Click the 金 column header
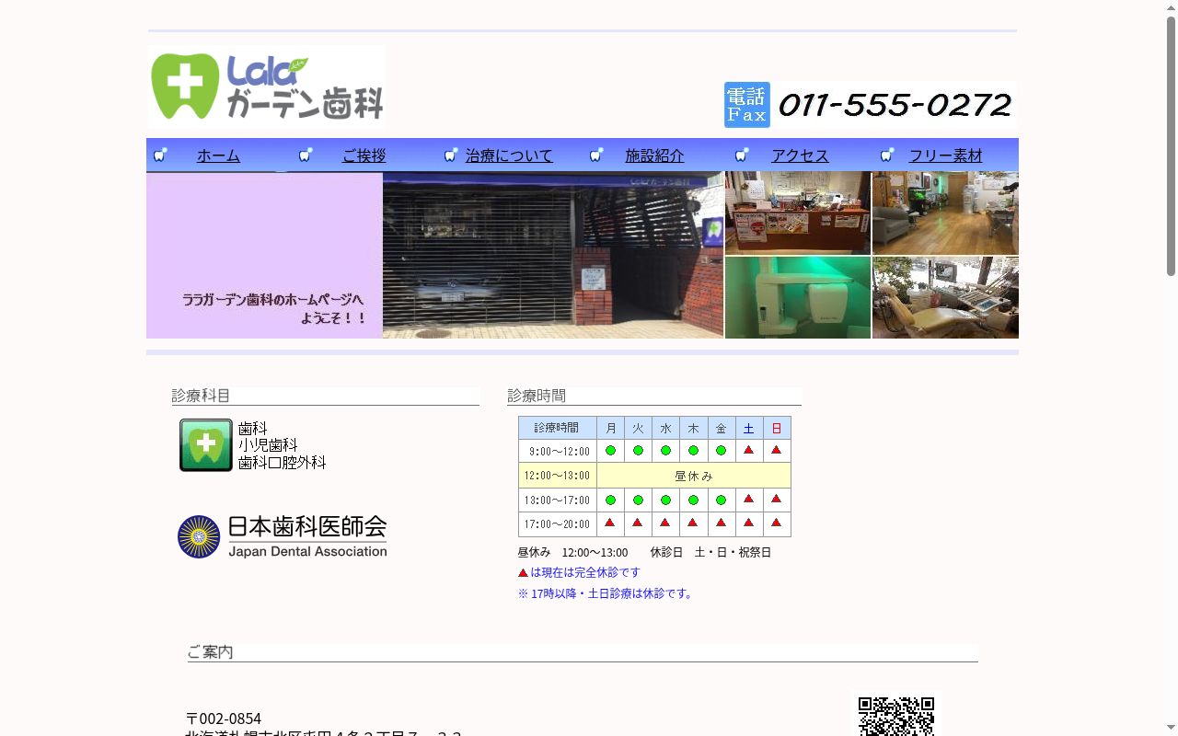Viewport: 1178px width, 736px height. tap(722, 428)
